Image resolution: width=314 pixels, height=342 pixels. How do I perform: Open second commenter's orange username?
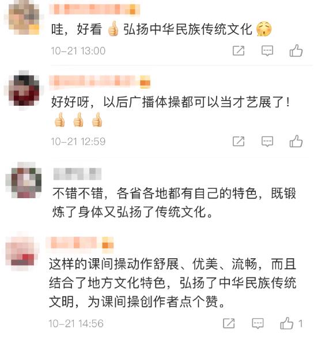100,81
